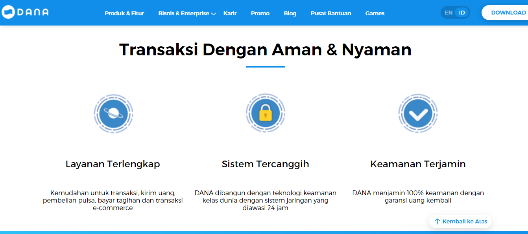This screenshot has height=234, width=528.
Task: Open the Games page
Action: (375, 13)
